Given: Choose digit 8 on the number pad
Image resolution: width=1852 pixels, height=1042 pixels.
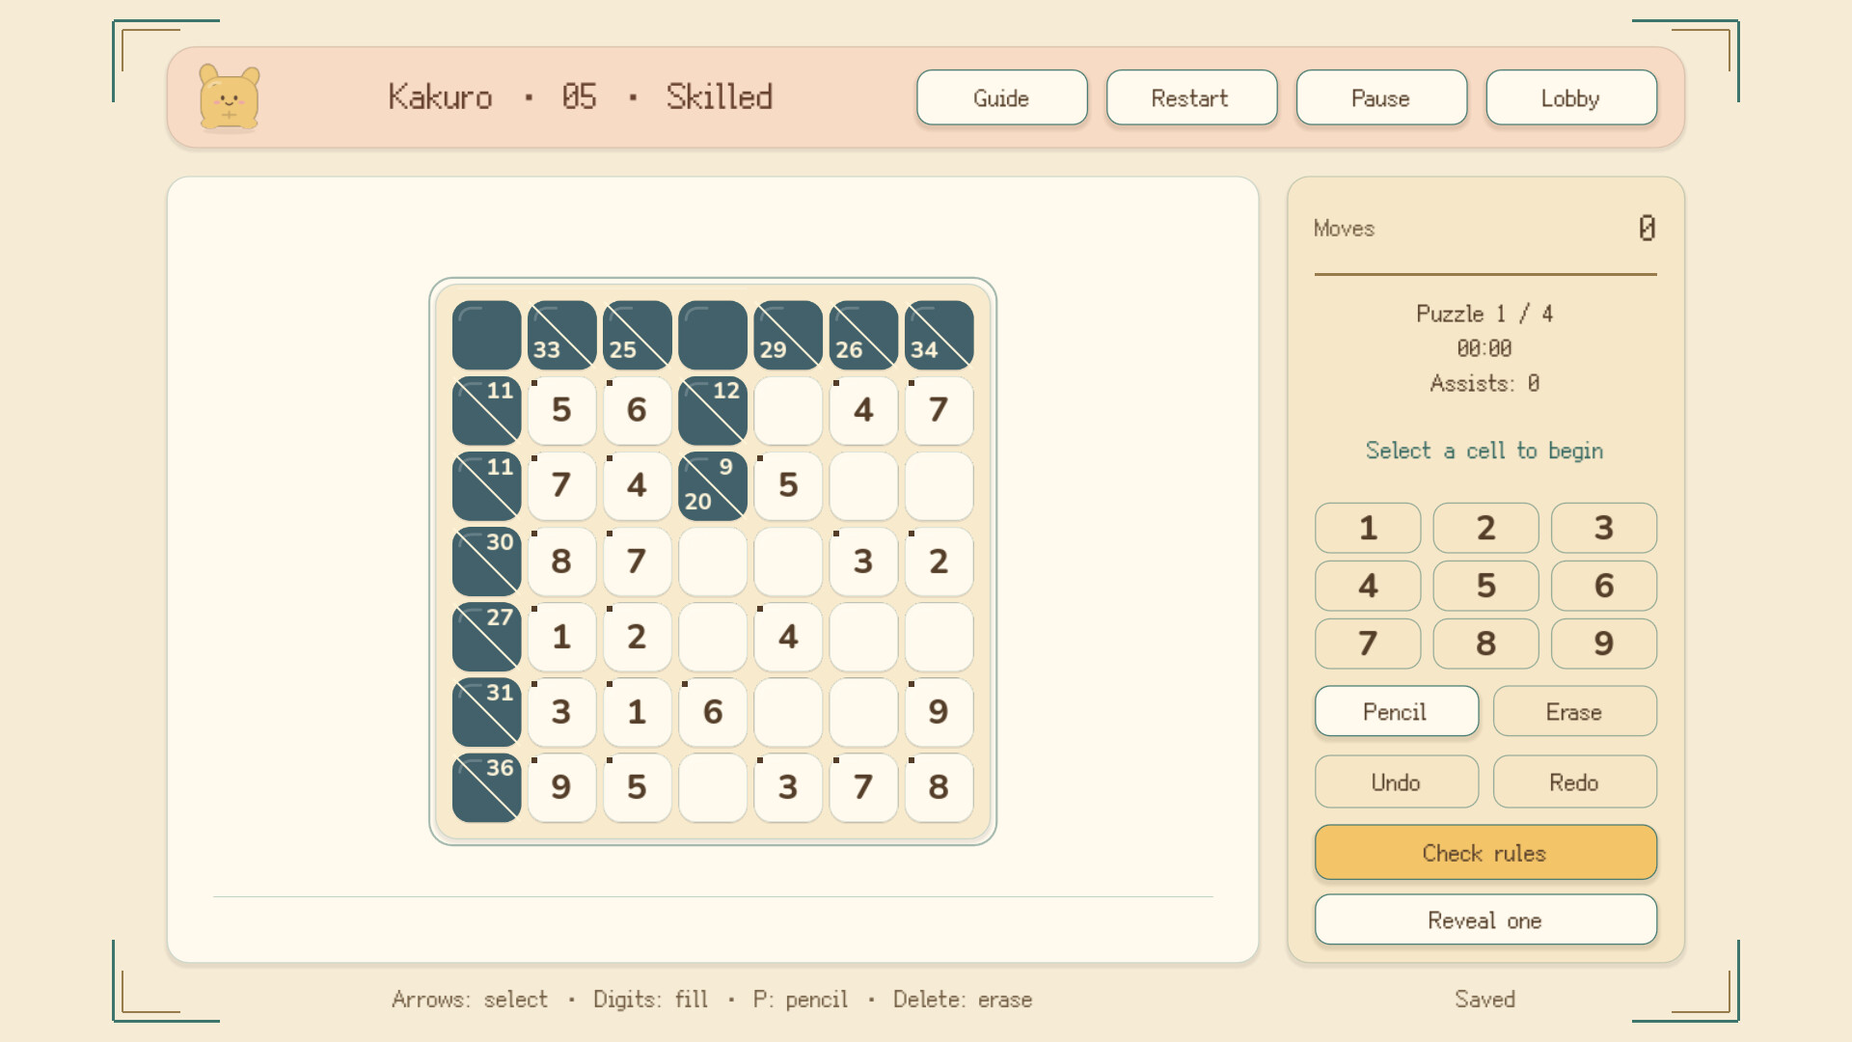Looking at the screenshot, I should [x=1485, y=644].
